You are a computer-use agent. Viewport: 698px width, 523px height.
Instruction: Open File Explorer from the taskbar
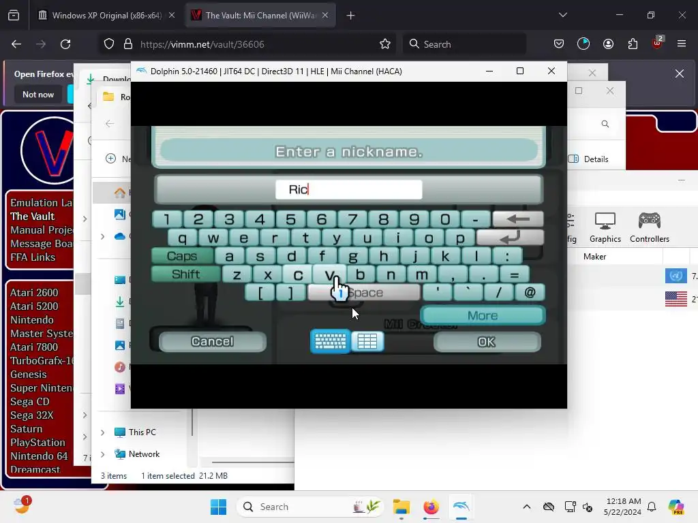pos(401,507)
